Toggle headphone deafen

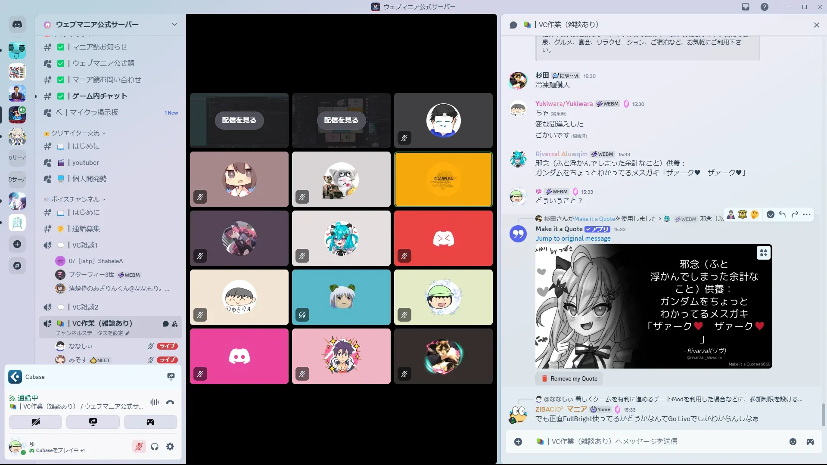[155, 447]
